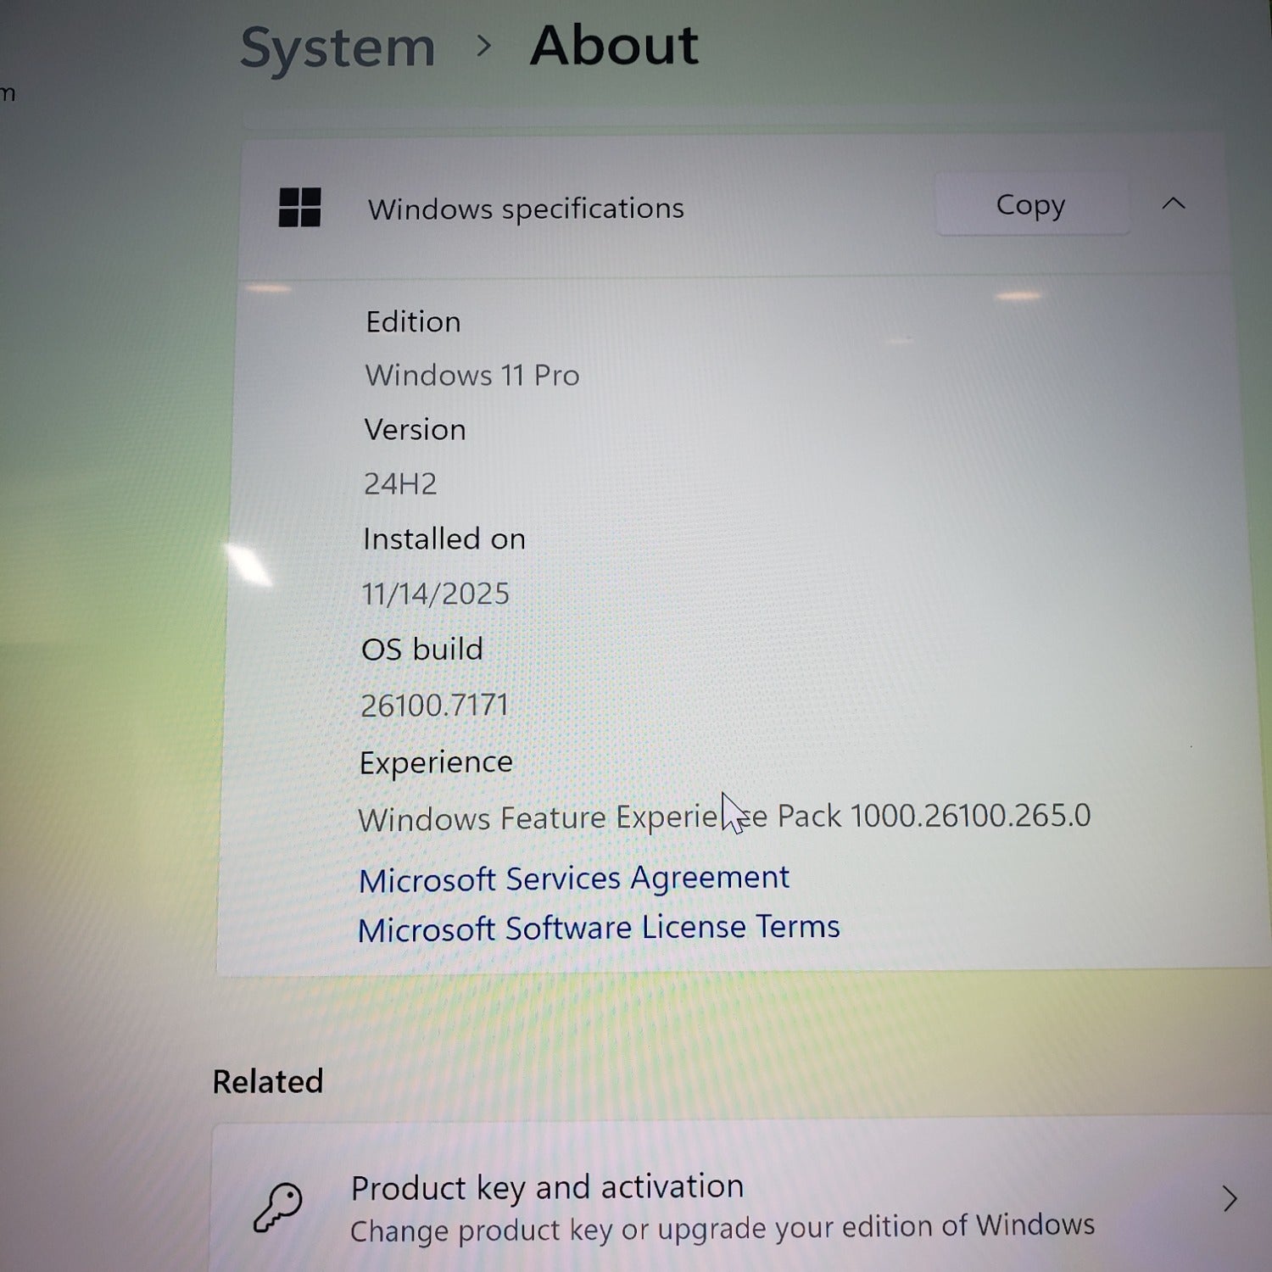The image size is (1272, 1272).
Task: Click the installed date 11/14/2025
Action: pyautogui.click(x=436, y=594)
